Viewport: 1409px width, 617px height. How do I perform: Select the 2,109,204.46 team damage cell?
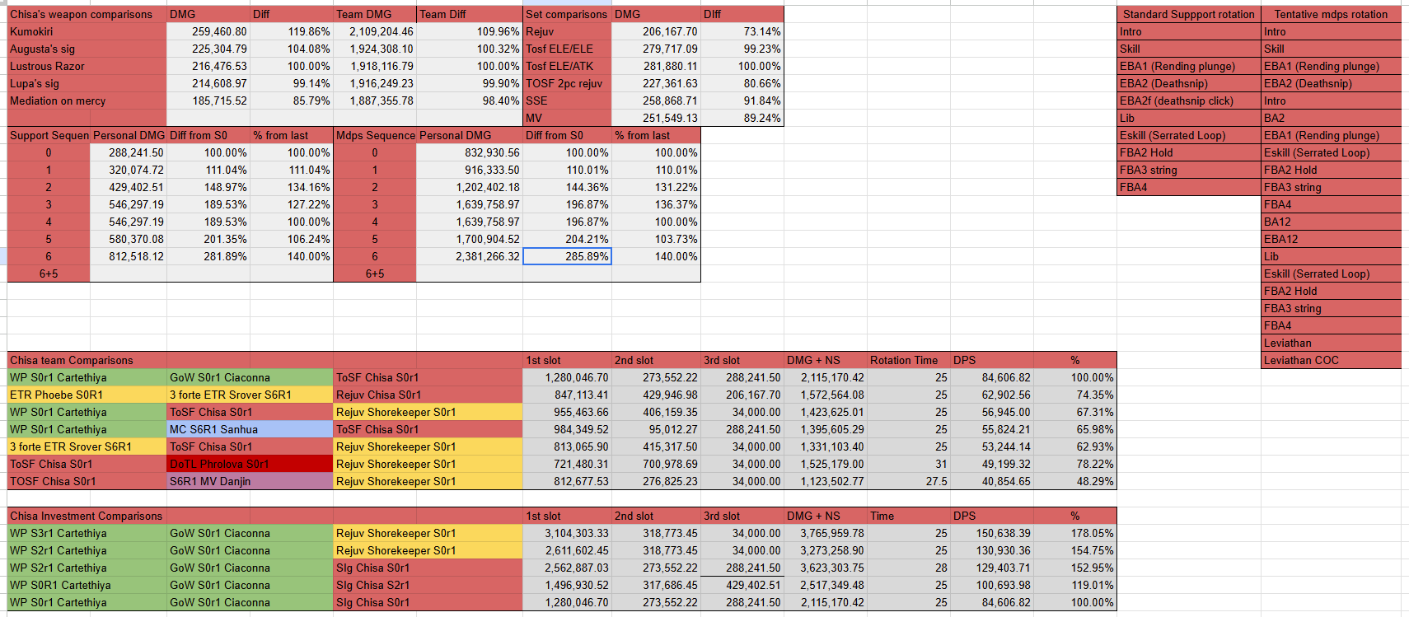coord(375,31)
